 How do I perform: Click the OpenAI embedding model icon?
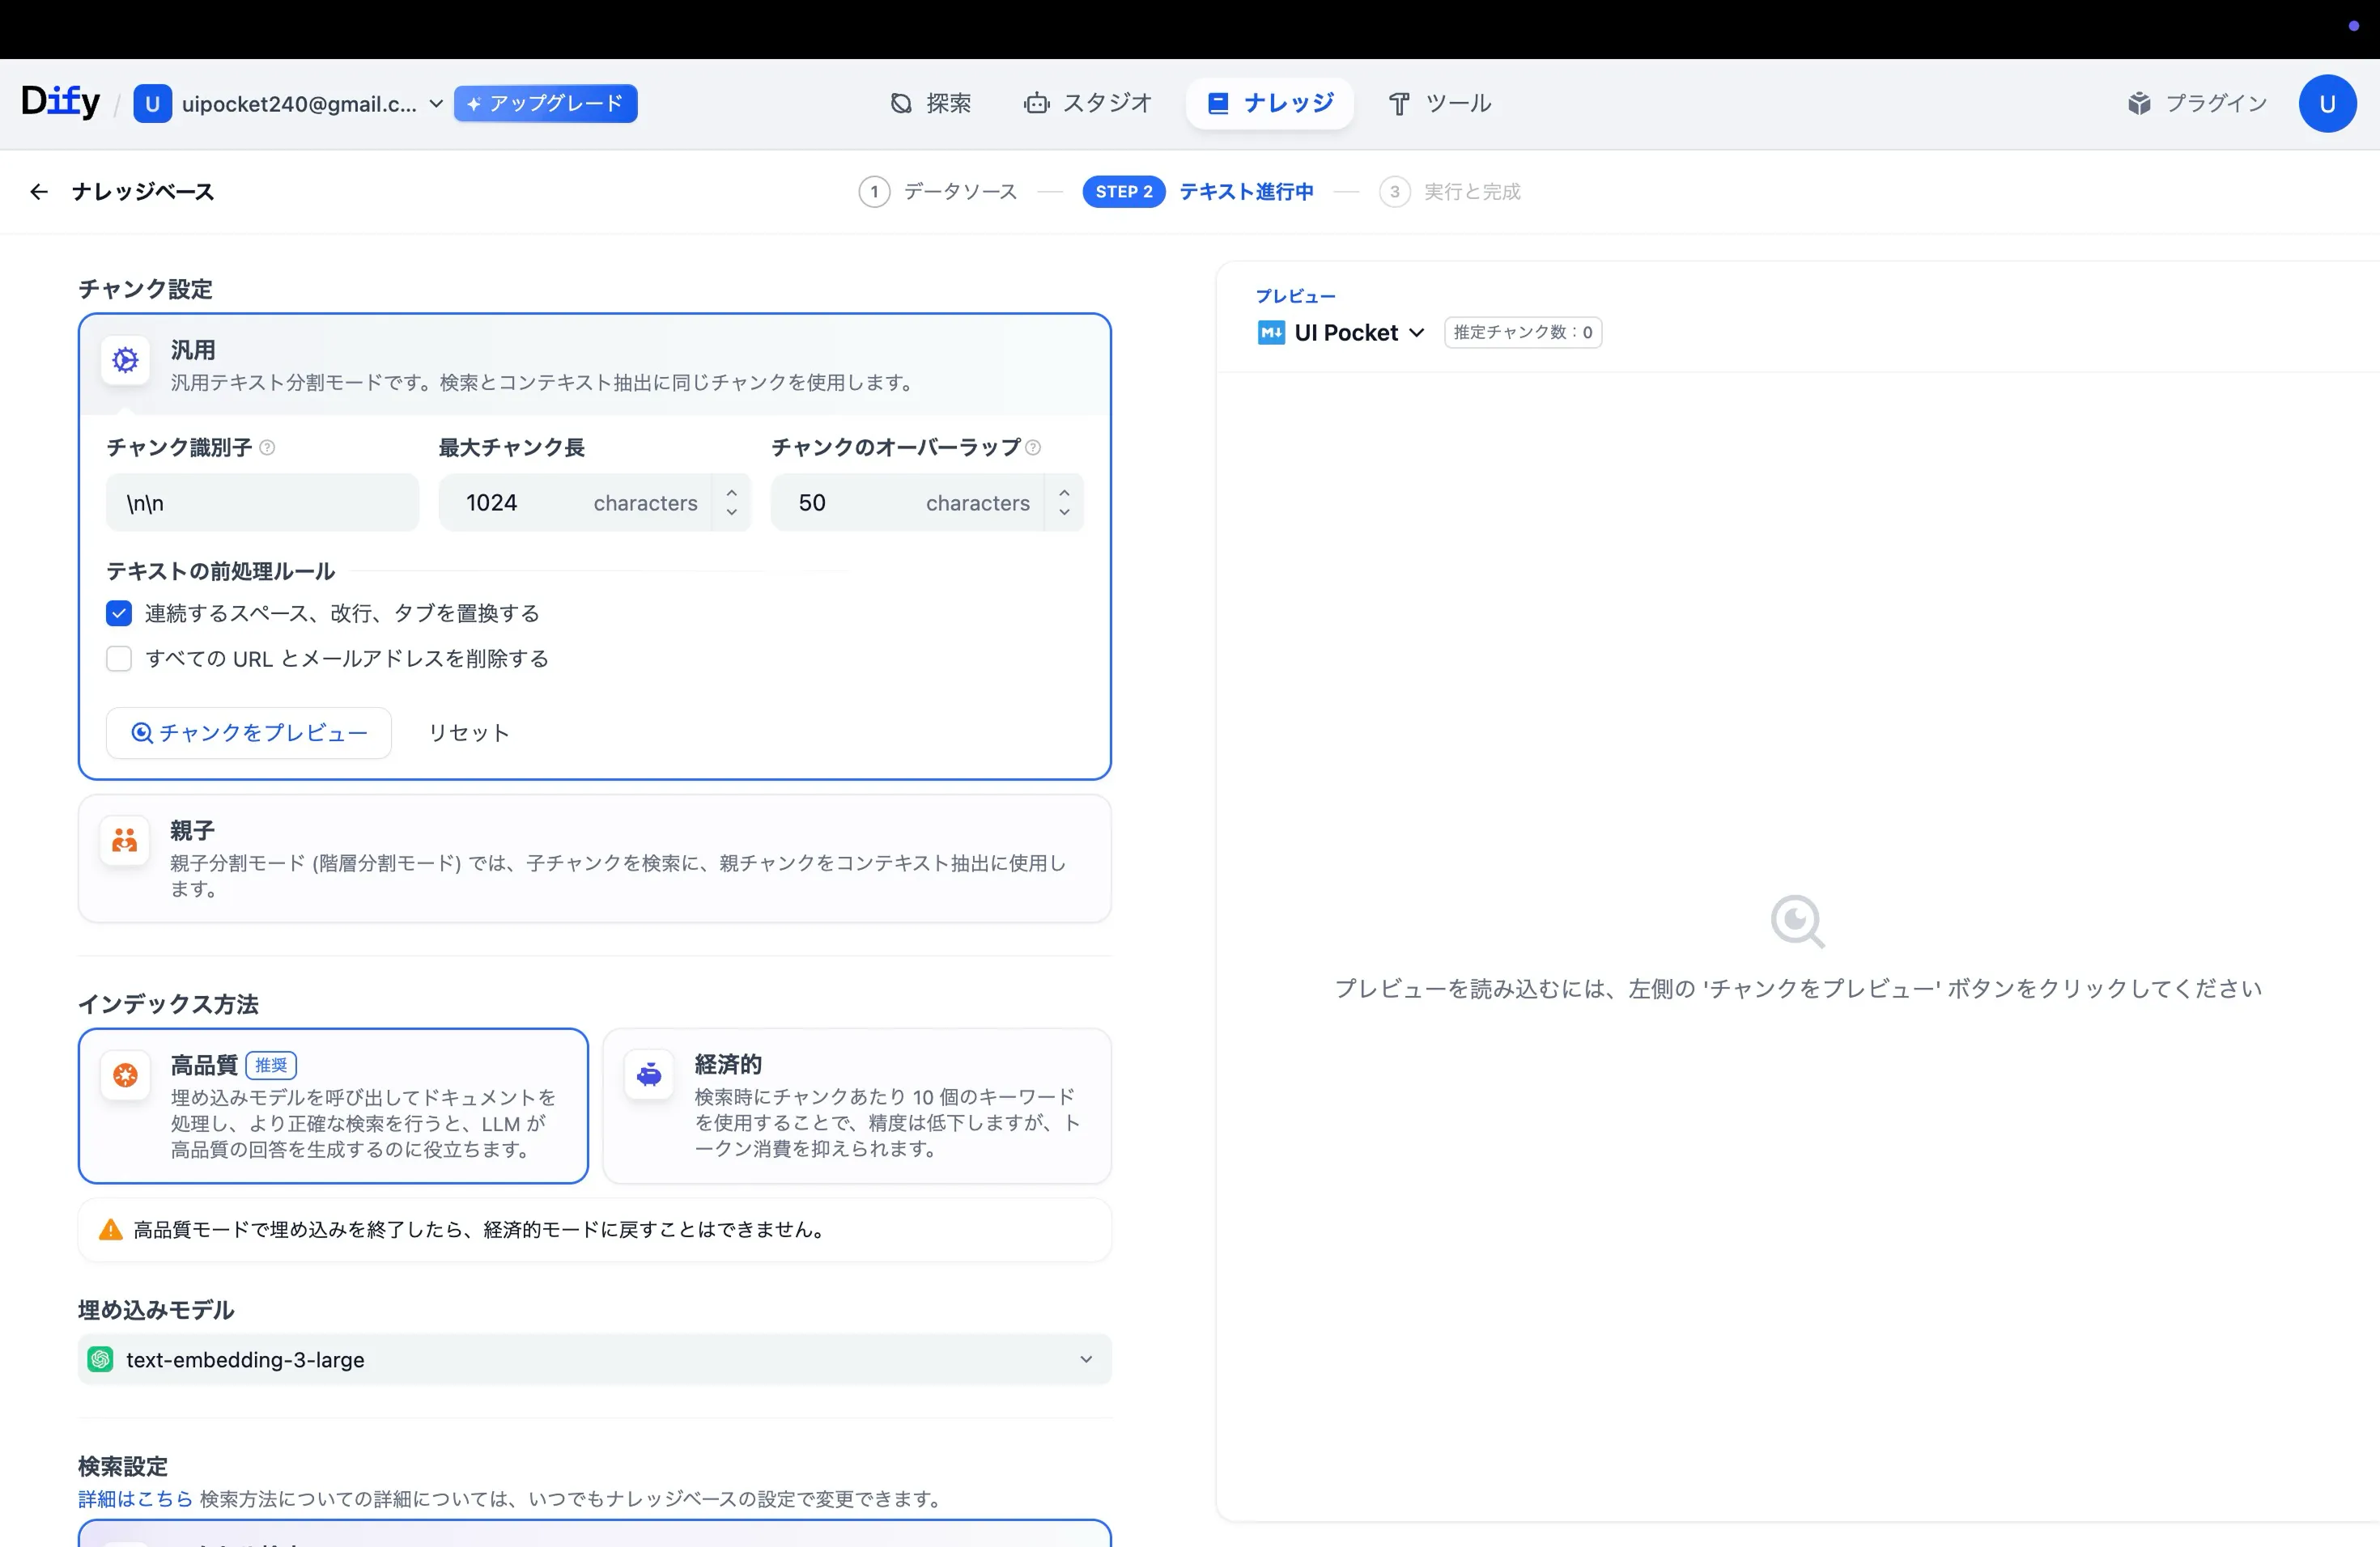tap(100, 1360)
